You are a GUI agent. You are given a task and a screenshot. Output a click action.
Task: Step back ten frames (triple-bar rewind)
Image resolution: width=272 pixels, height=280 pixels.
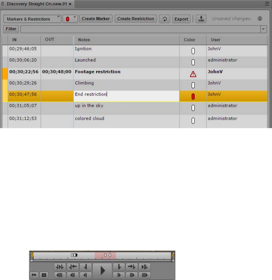60,275
